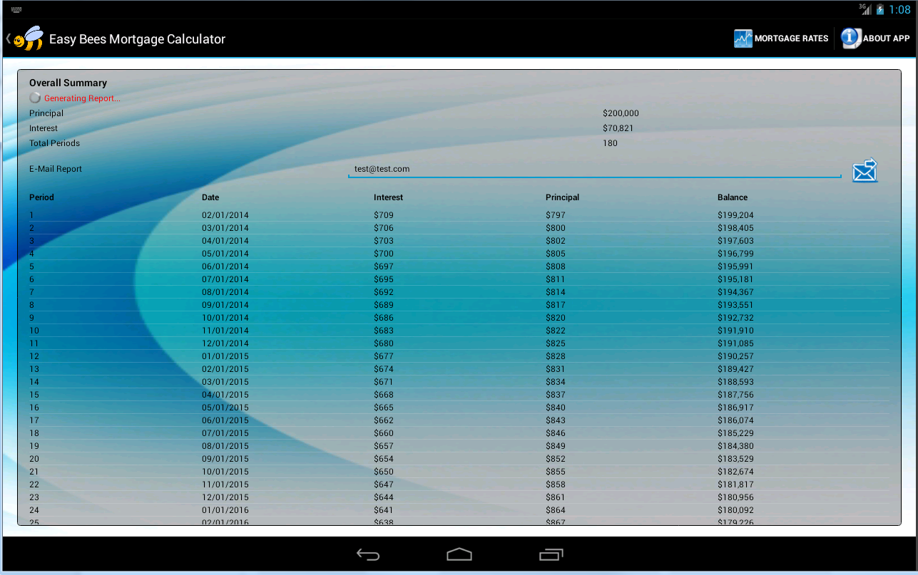Tap the Generating Report spinner
Viewport: 918px width, 575px height.
pyautogui.click(x=35, y=98)
